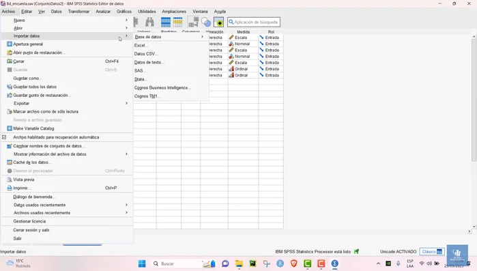Screen dimensions: 477x271
Task: Click the split file toolbar icon
Action: click(x=194, y=23)
